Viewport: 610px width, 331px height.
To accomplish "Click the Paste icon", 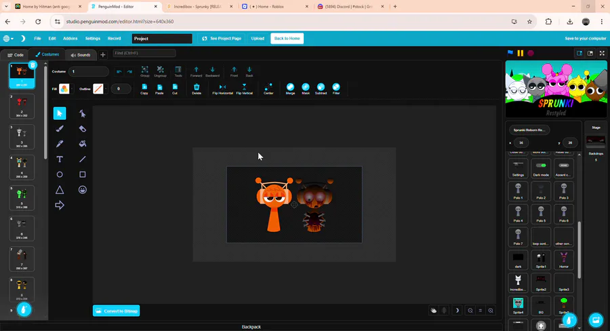I will point(159,89).
